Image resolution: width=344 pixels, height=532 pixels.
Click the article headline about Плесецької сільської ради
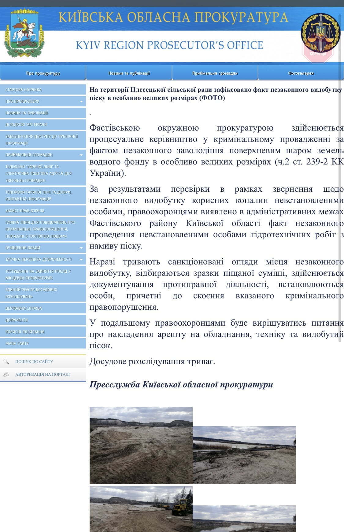tap(216, 94)
